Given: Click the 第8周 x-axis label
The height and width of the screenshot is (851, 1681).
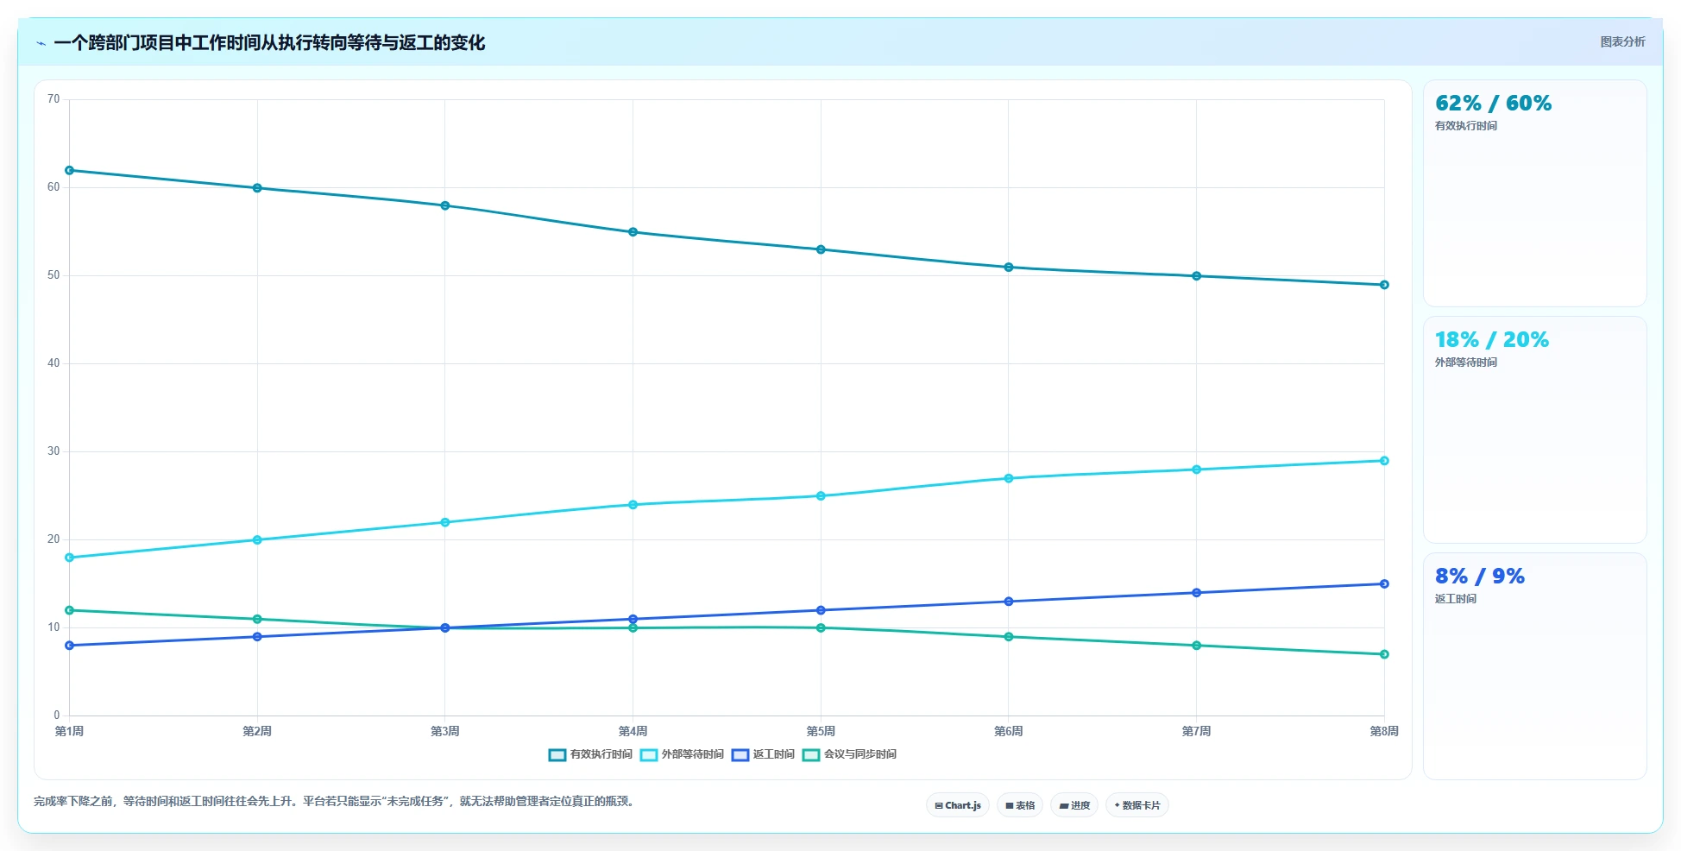Looking at the screenshot, I should [x=1384, y=731].
